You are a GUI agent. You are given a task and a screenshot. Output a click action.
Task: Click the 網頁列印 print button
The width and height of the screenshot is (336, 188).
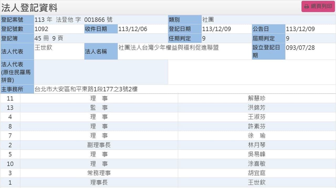tap(318, 7)
